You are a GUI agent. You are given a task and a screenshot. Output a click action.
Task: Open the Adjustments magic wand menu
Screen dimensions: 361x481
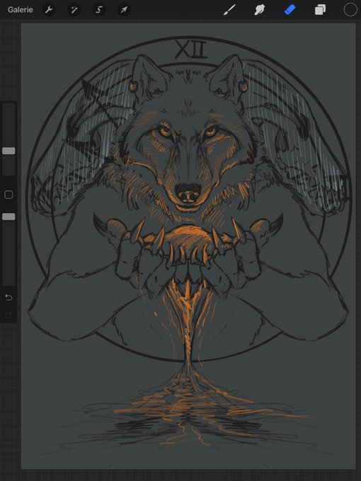pyautogui.click(x=74, y=10)
